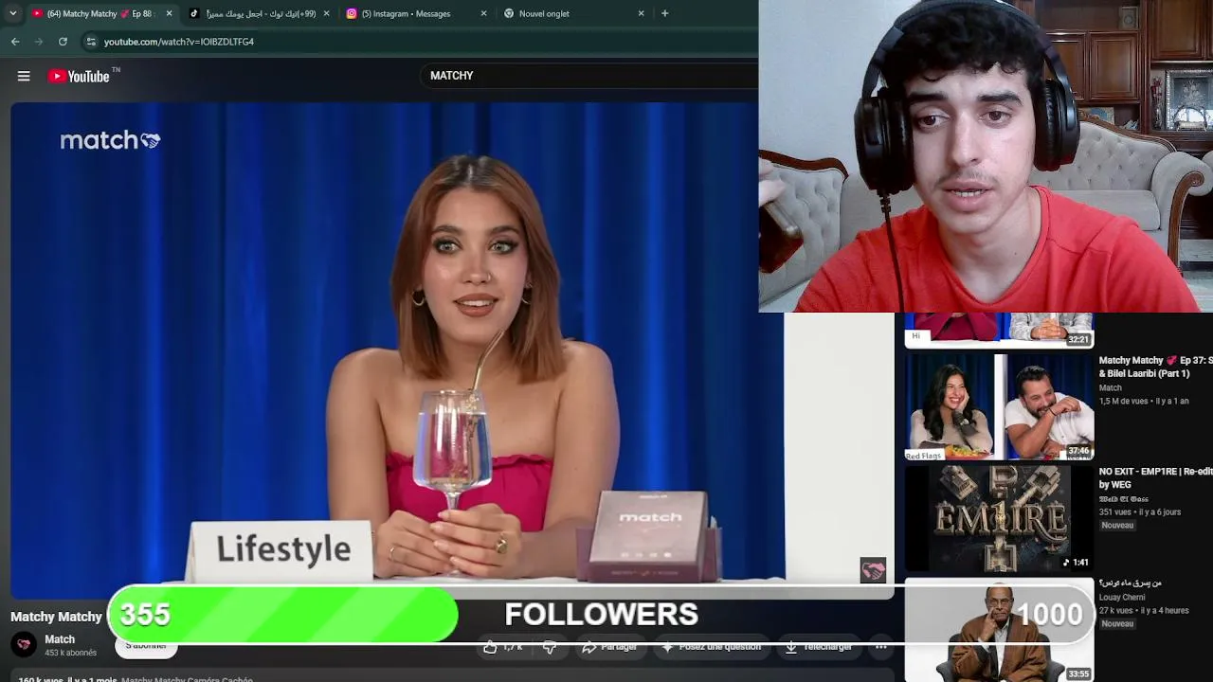
Task: Open NO EXIT - EMP1RE video title
Action: pos(1155,477)
